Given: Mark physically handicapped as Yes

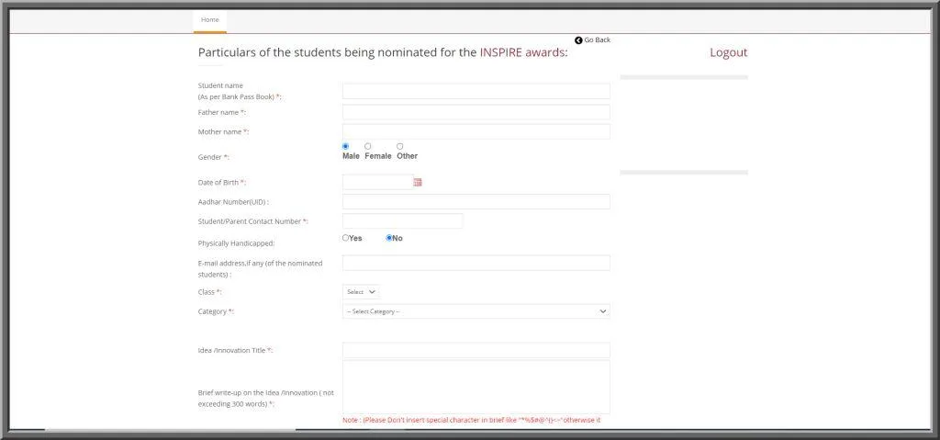Looking at the screenshot, I should point(345,238).
